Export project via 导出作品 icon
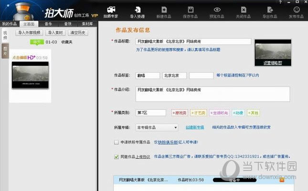 coord(270,11)
